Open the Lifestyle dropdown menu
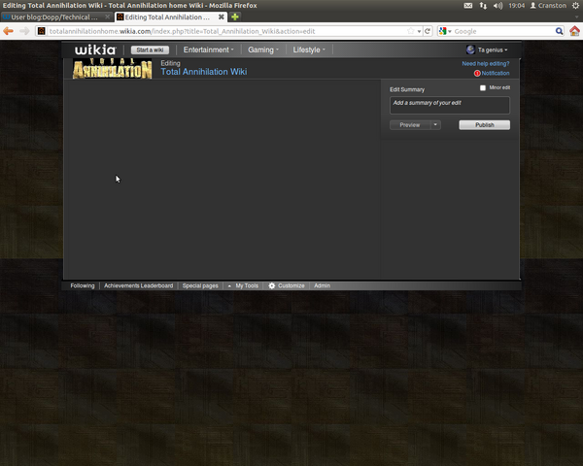583x466 pixels. tap(309, 50)
